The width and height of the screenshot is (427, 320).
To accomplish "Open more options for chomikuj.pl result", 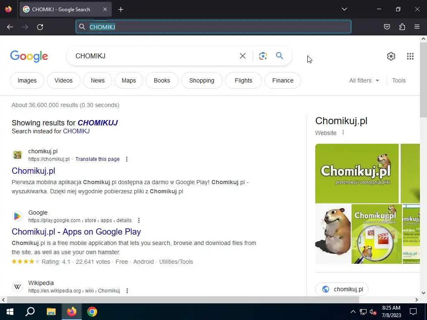I will [127, 159].
